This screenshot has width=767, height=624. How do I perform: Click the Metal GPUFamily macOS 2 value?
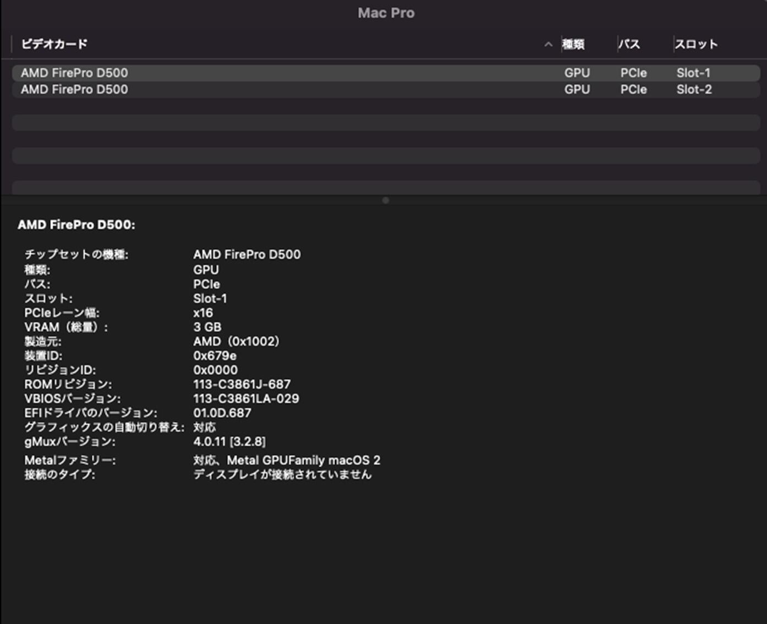pyautogui.click(x=287, y=460)
